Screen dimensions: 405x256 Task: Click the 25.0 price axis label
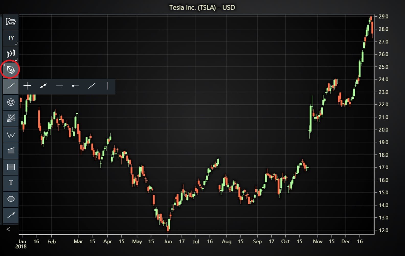383,67
